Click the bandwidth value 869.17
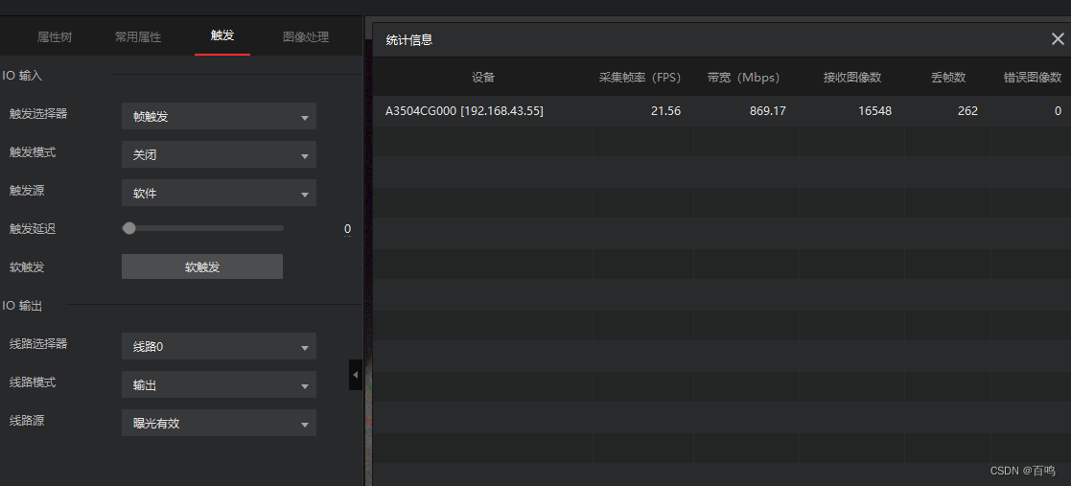The width and height of the screenshot is (1071, 486). pyautogui.click(x=768, y=110)
